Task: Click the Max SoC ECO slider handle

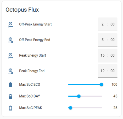Action: coord(101,84)
